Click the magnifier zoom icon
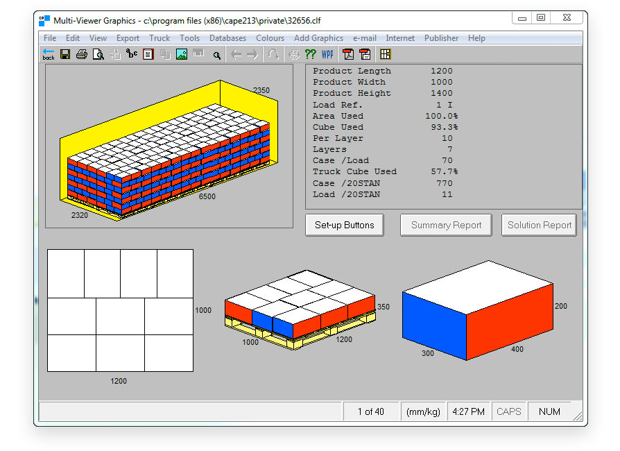Viewport: 620px width, 451px height. point(216,55)
